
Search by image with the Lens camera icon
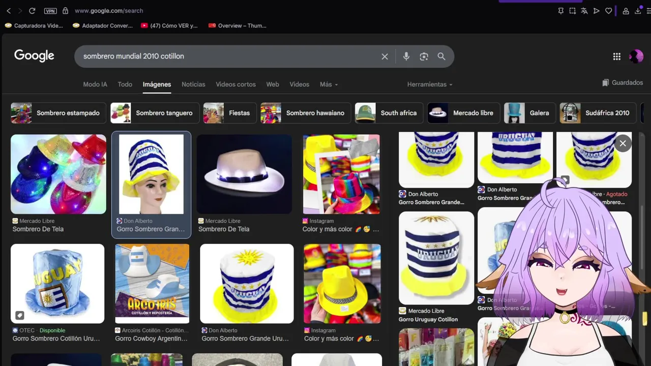point(424,56)
